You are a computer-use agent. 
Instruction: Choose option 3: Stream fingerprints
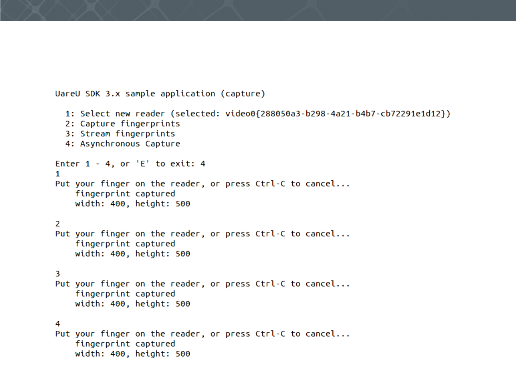120,134
